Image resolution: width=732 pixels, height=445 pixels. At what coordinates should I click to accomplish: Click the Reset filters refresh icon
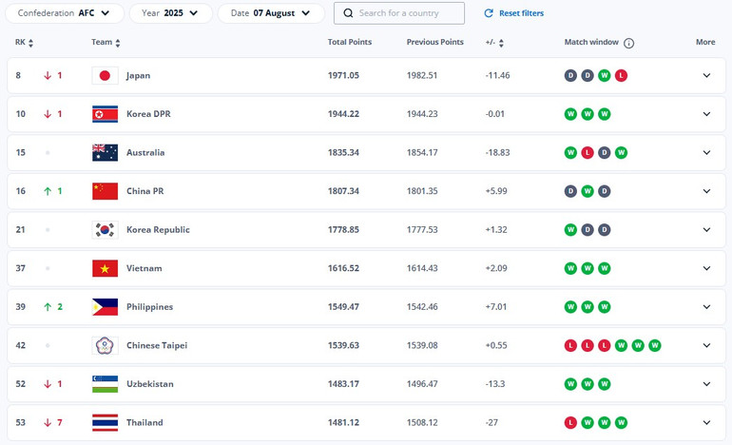489,13
